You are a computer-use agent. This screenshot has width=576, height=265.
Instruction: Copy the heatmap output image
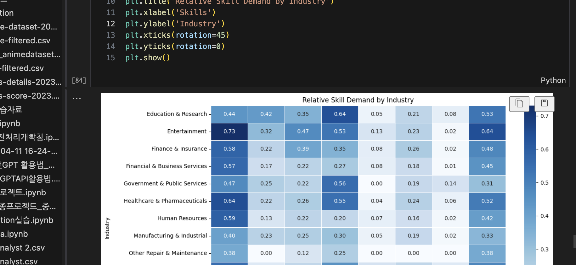pyautogui.click(x=519, y=103)
